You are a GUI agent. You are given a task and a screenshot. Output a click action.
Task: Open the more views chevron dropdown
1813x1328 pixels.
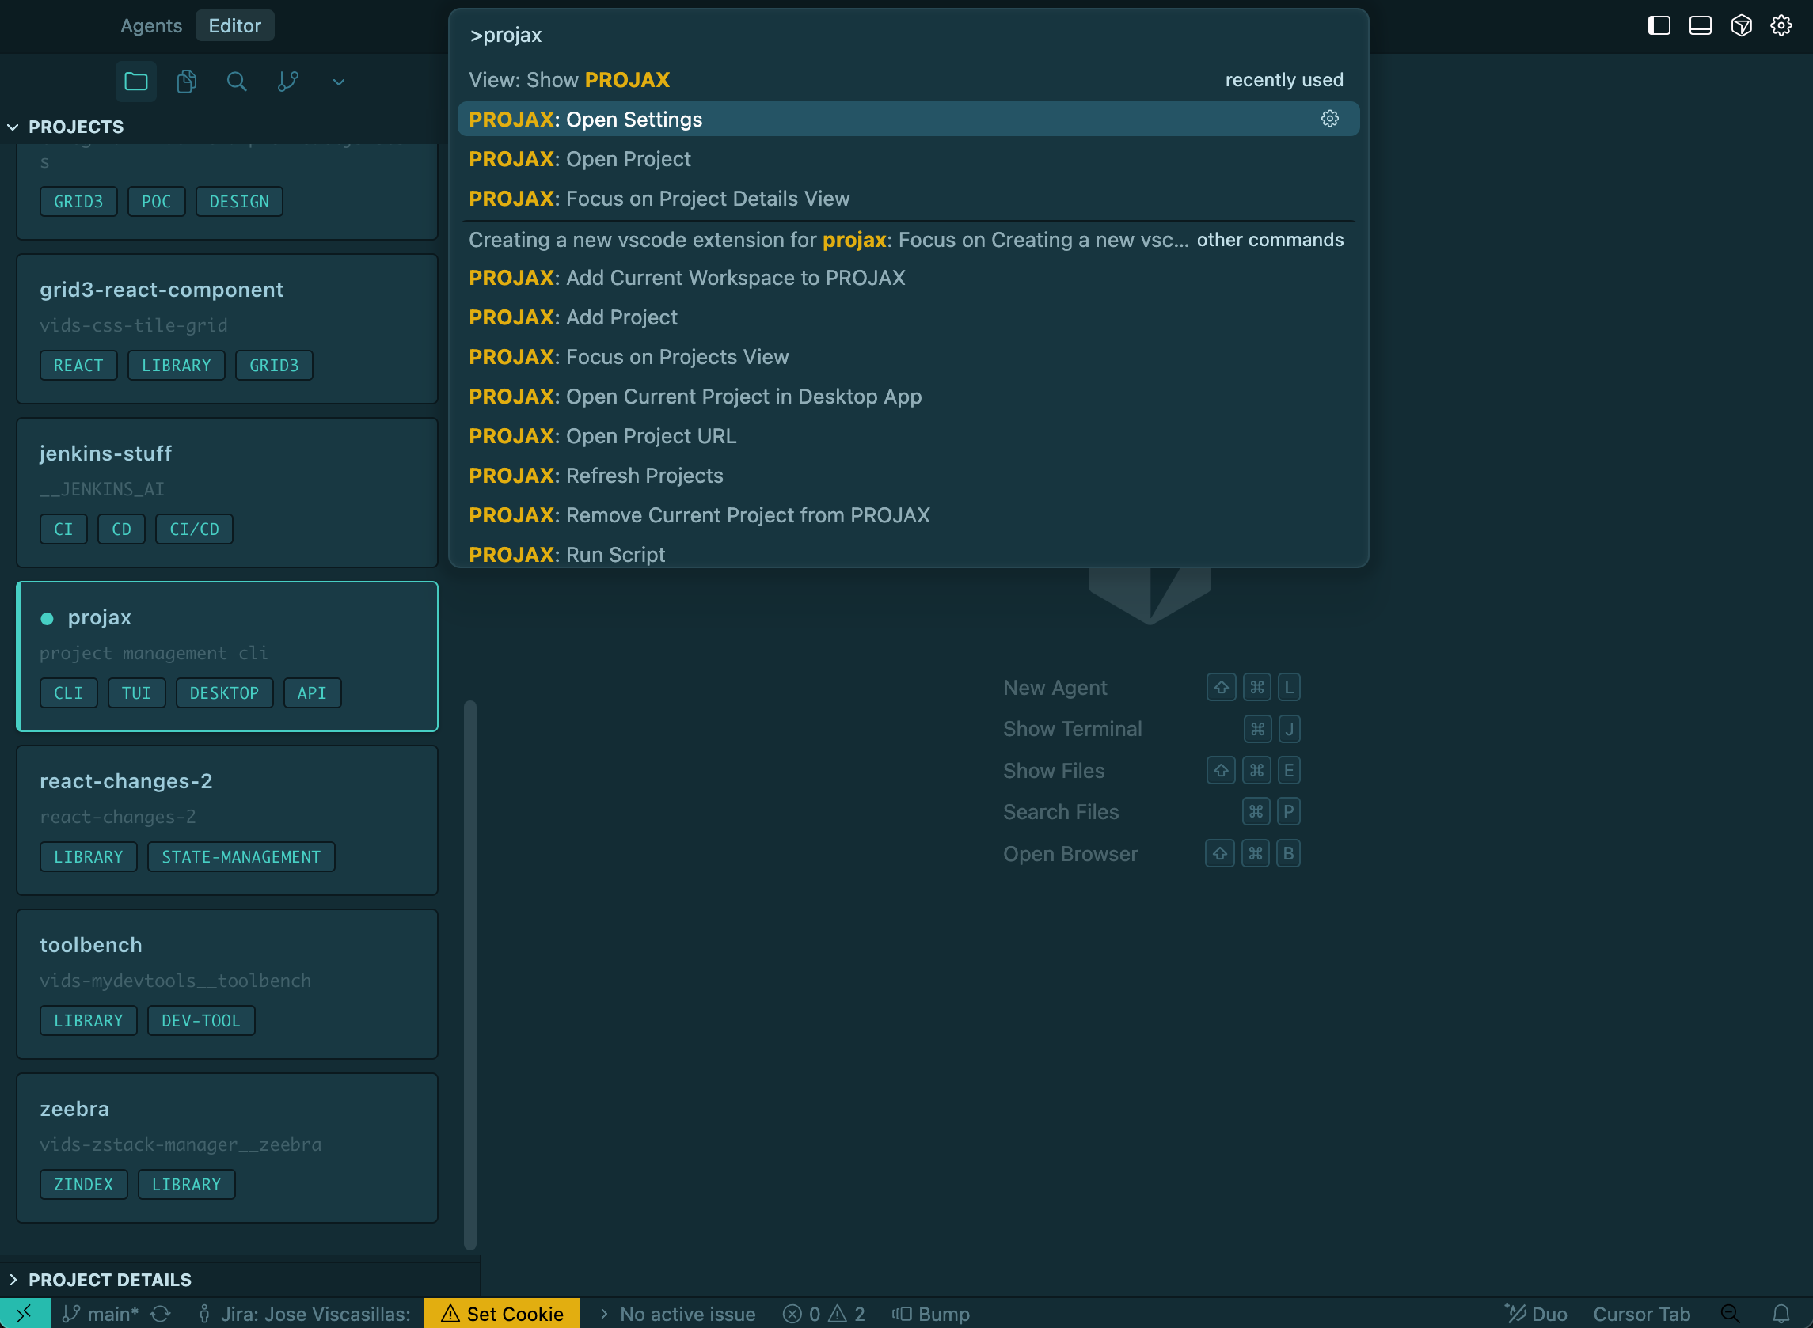pos(339,82)
